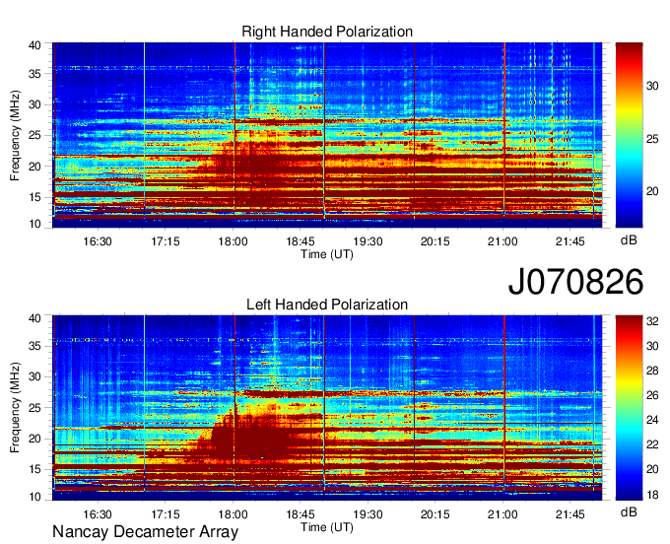Click the 21:45 time tick under Left Handed plot
Screen dimensions: 670x544
(570, 514)
